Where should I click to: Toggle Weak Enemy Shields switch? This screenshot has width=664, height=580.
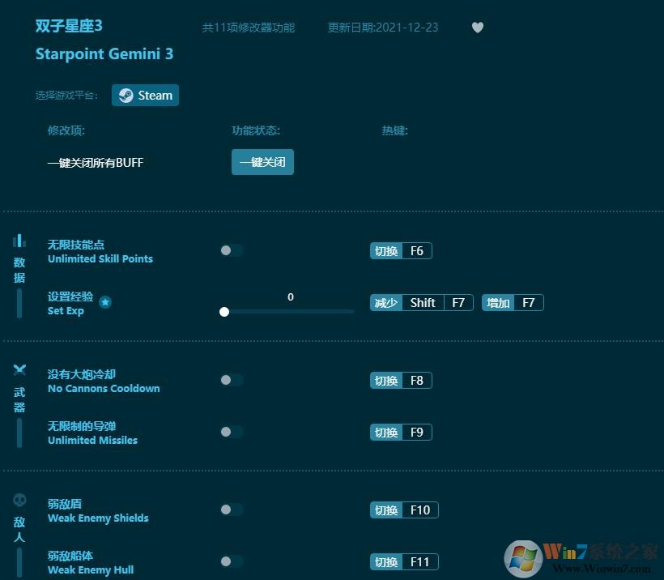[232, 510]
